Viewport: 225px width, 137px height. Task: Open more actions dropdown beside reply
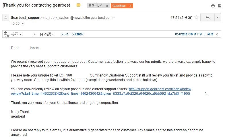(x=218, y=17)
